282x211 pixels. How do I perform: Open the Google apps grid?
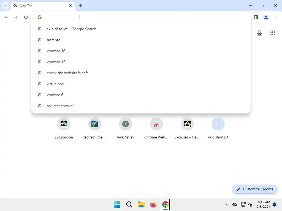tap(273, 33)
